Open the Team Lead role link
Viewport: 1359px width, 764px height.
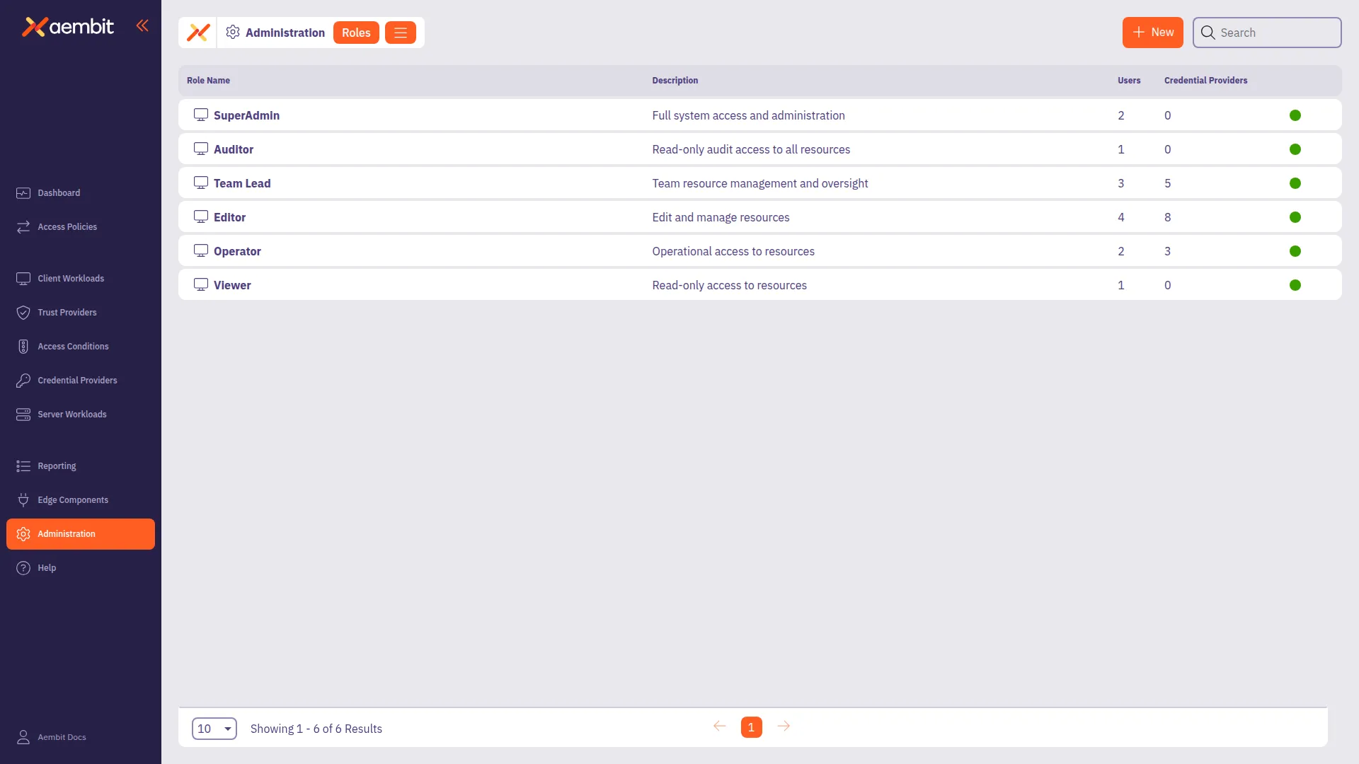click(241, 183)
